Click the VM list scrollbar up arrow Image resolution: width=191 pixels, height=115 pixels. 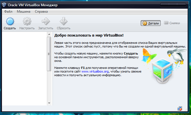(x=49, y=34)
